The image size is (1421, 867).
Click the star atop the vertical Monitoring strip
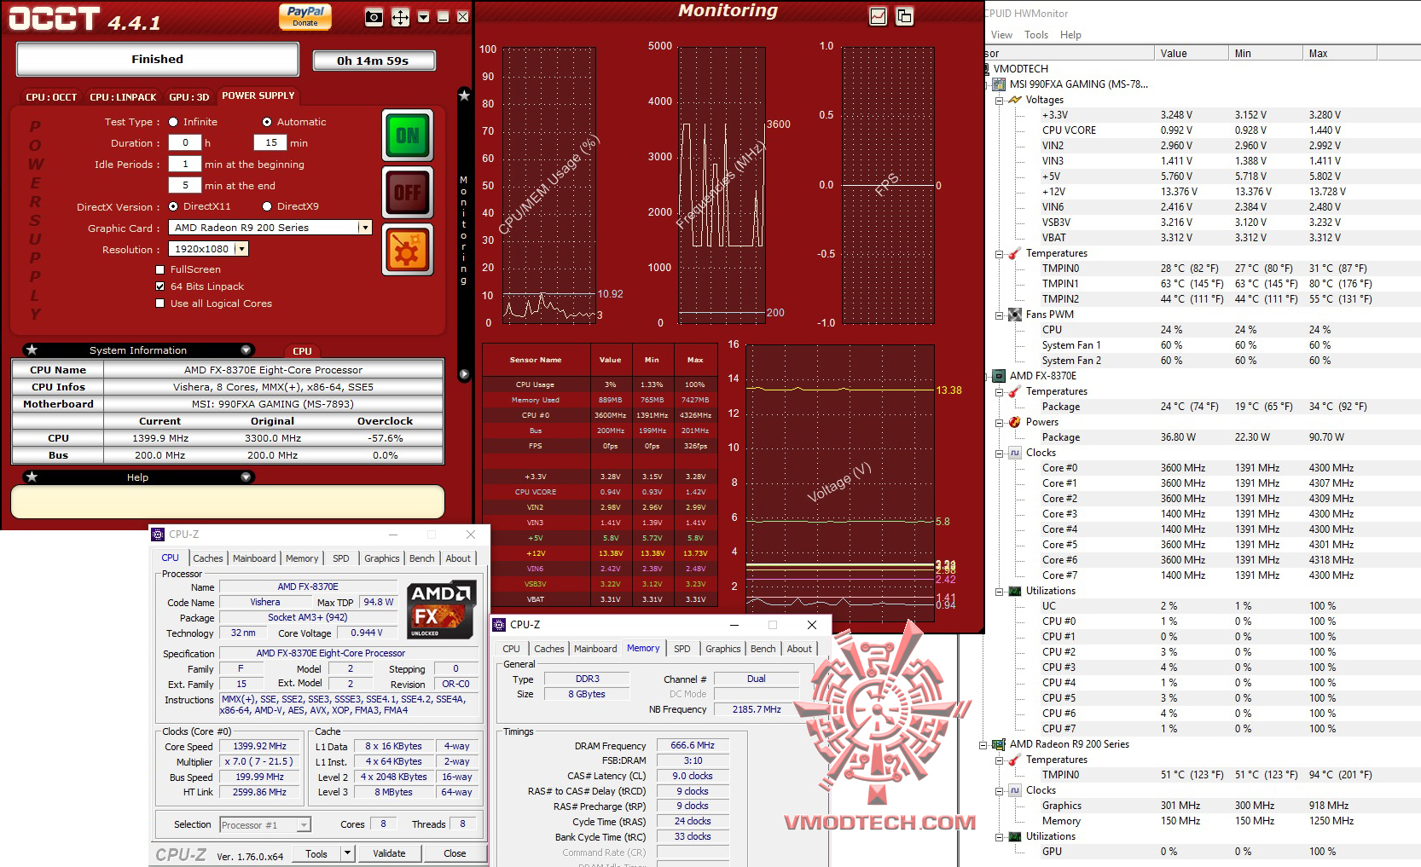coord(464,95)
